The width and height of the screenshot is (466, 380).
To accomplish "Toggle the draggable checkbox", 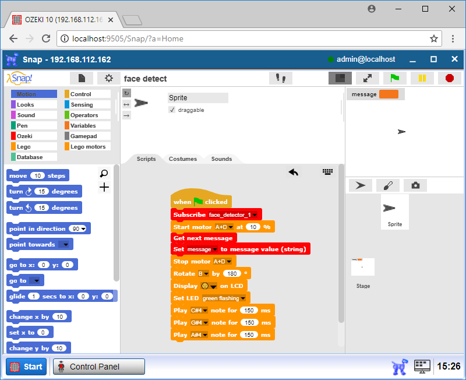I will click(172, 110).
